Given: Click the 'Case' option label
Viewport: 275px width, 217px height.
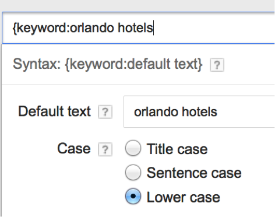Looking at the screenshot, I should click(74, 149).
